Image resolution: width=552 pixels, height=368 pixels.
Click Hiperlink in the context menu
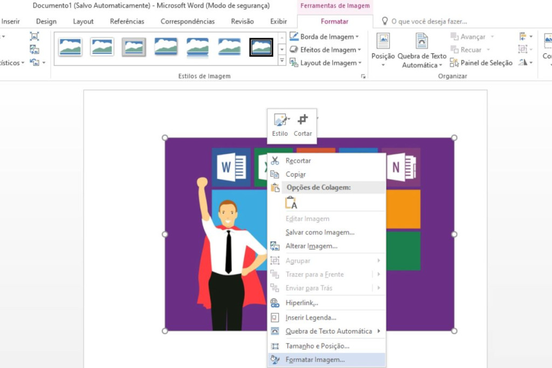pos(301,303)
